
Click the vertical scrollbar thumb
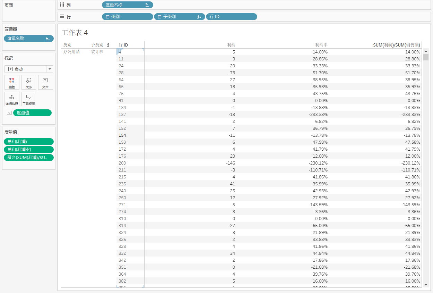[x=426, y=57]
